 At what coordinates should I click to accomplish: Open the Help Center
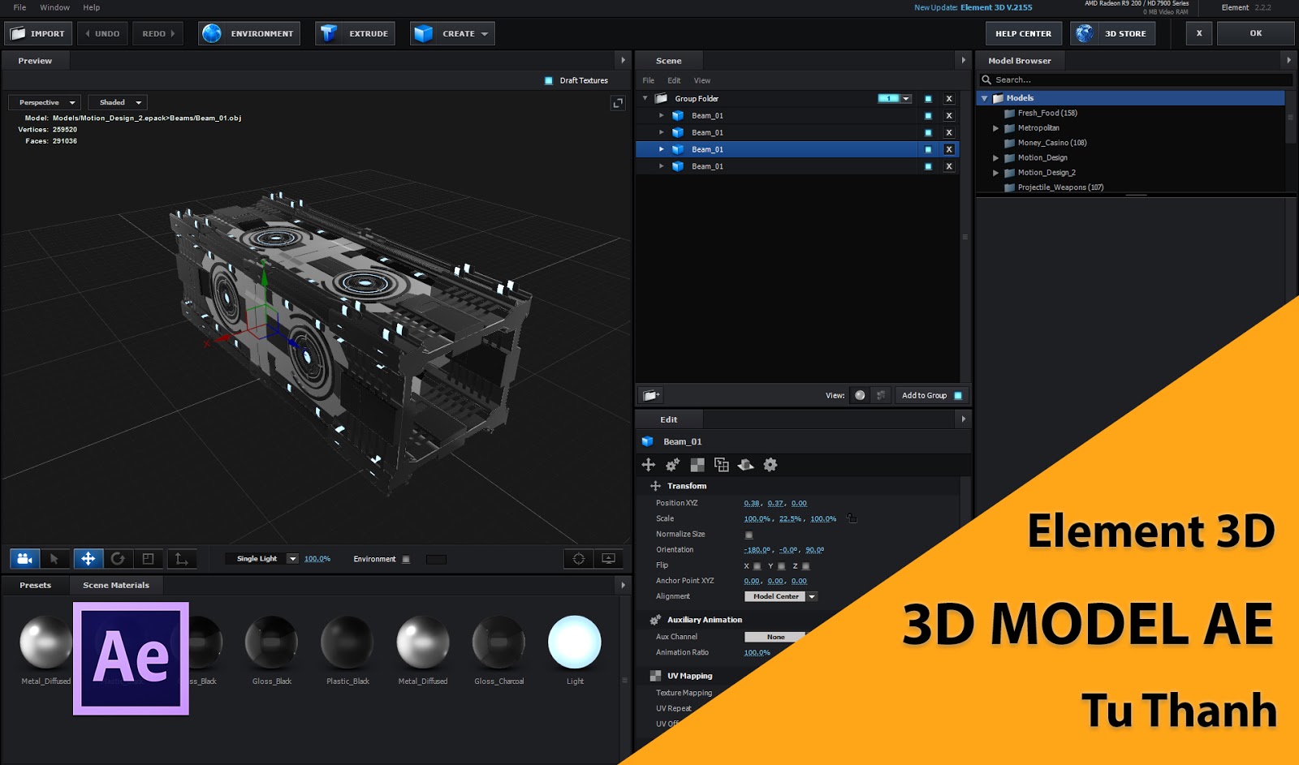[x=1023, y=33]
